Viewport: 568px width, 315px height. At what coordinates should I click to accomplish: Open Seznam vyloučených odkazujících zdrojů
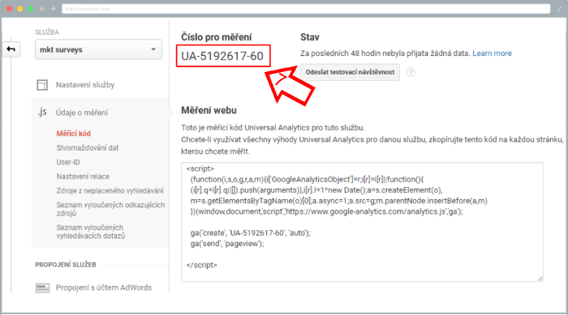(x=110, y=209)
